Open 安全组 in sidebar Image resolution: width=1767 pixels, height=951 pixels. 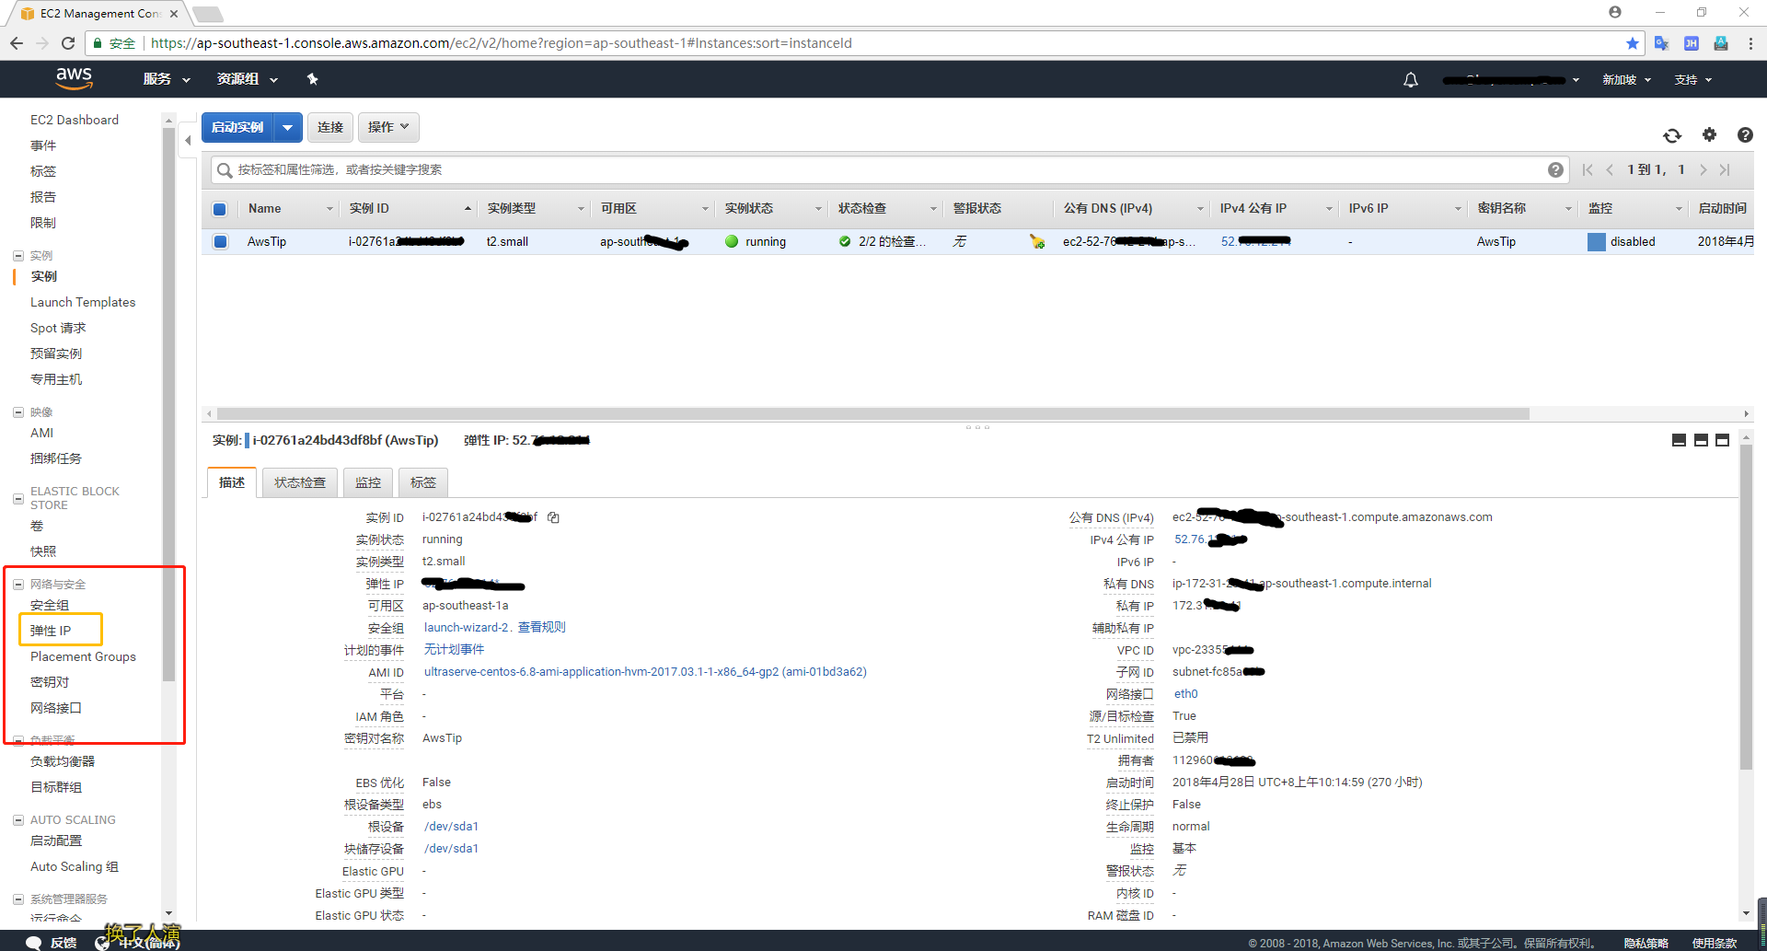click(50, 605)
